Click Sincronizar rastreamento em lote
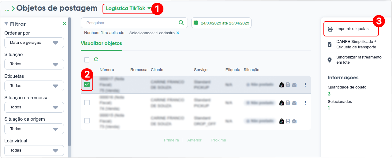 pos(354,60)
